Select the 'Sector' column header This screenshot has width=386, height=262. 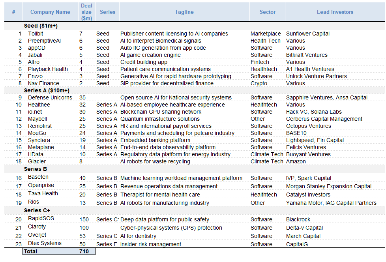click(x=267, y=12)
